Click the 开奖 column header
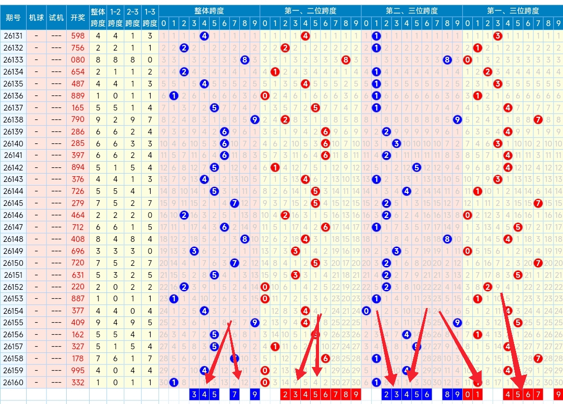The width and height of the screenshot is (563, 404). (78, 18)
